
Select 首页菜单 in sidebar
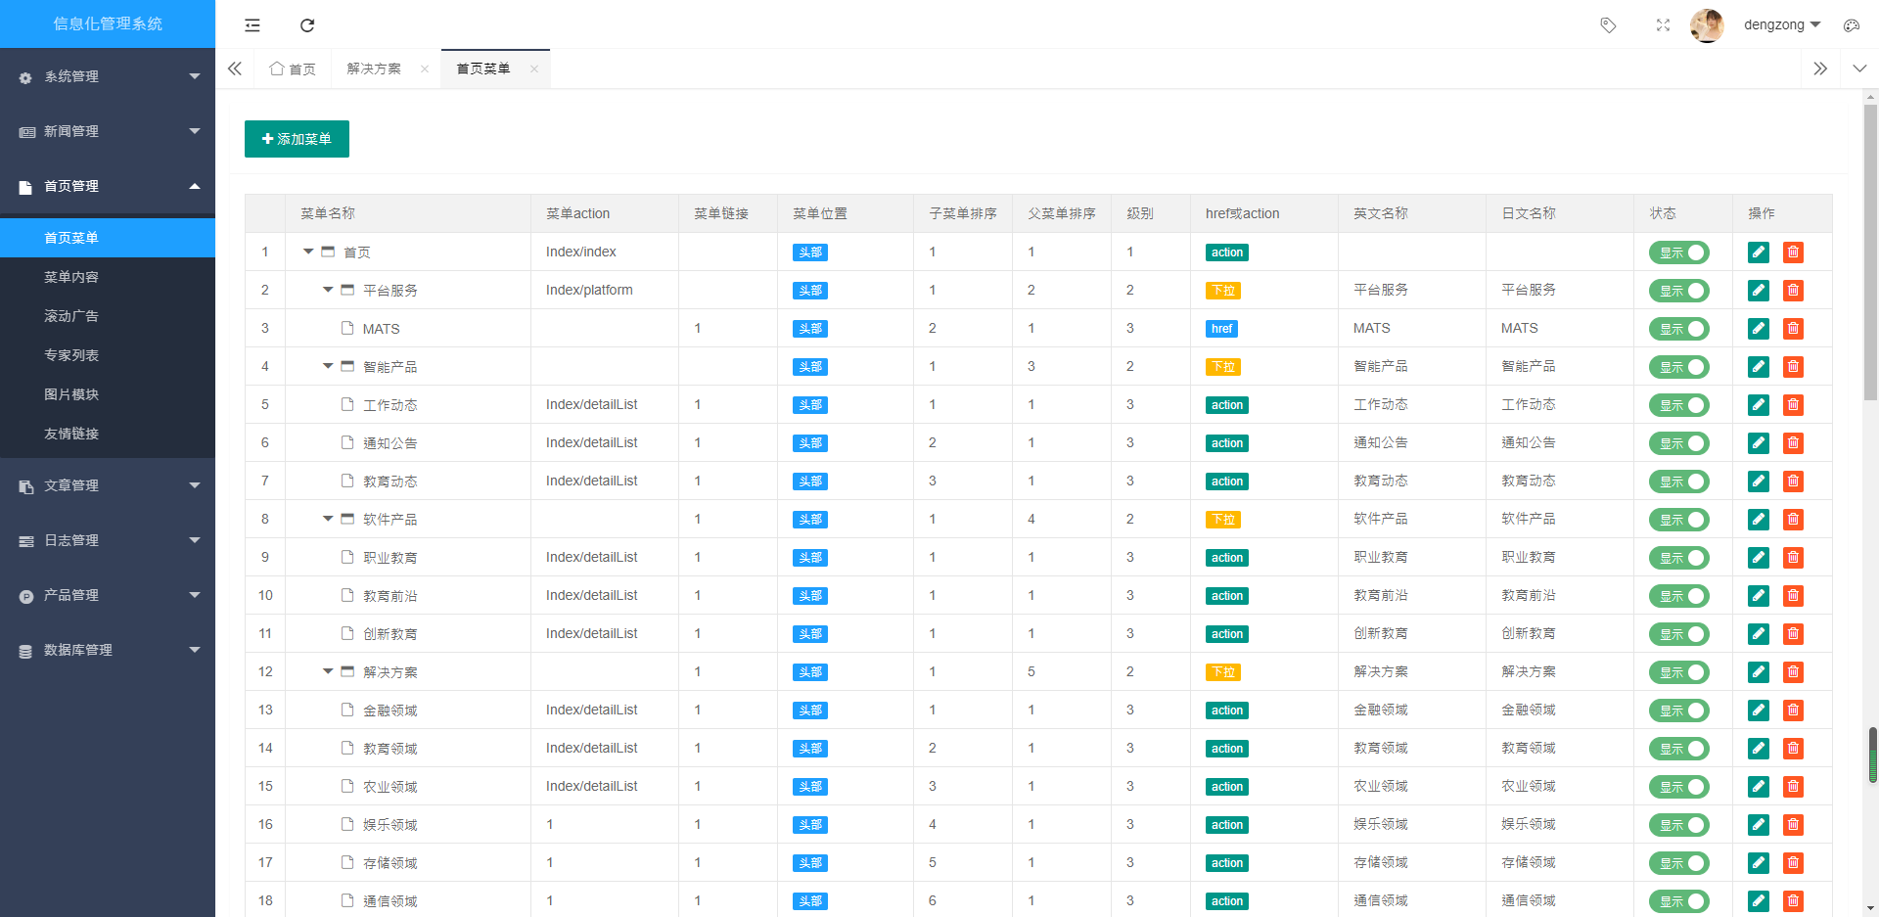(x=108, y=238)
